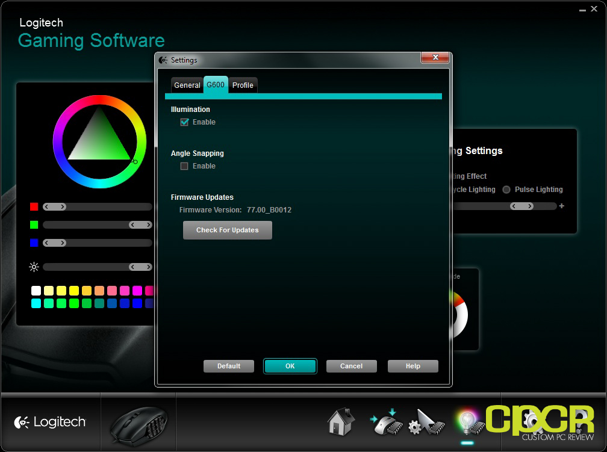The image size is (607, 452).
Task: Click the blue channel square icon
Action: coord(34,243)
